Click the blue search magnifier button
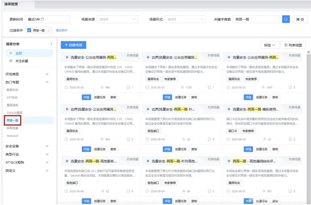This screenshot has height=205, width=311. (286, 19)
